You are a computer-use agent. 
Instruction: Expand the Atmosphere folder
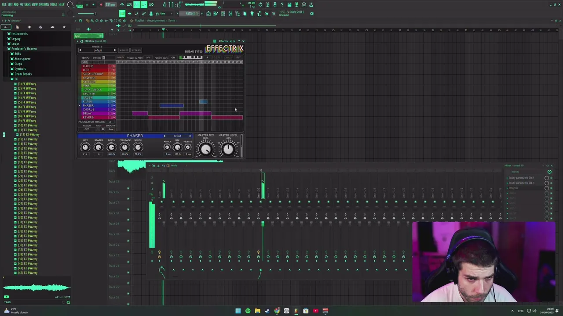click(x=22, y=59)
